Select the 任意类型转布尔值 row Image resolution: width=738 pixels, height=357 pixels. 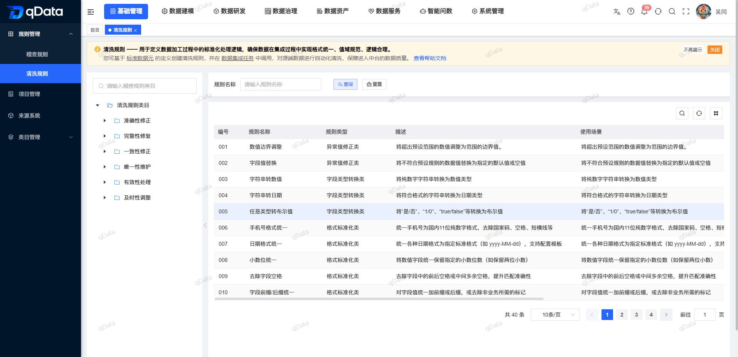click(x=469, y=211)
